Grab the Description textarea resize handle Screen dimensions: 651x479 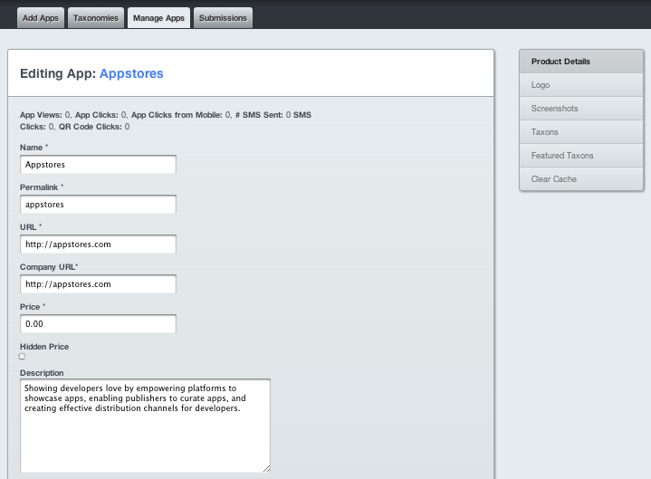pos(266,469)
